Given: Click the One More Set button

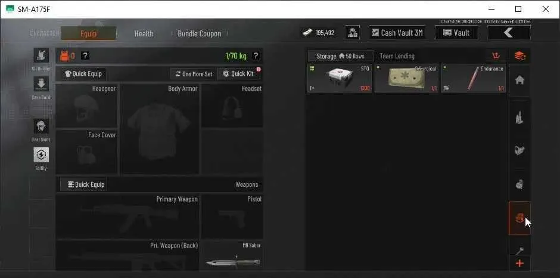Looking at the screenshot, I should point(194,74).
